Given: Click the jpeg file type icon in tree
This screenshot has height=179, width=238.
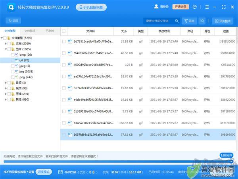Looking at the screenshot, I should (x=17, y=66).
